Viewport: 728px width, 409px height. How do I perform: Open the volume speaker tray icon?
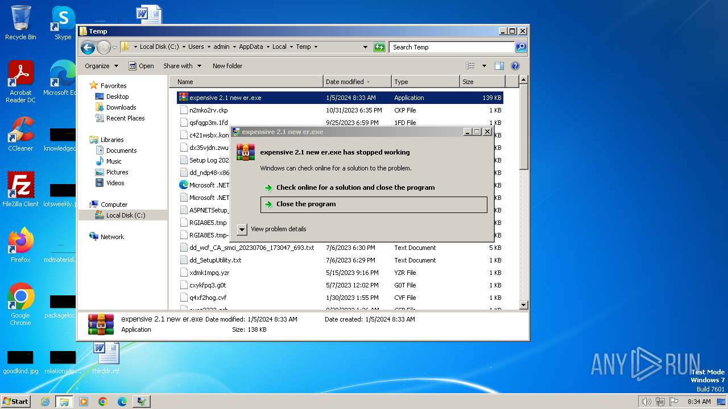(x=646, y=402)
